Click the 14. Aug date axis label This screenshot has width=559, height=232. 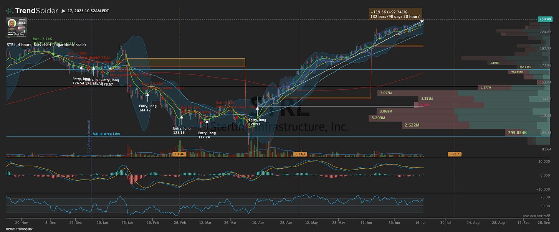coord(473,222)
